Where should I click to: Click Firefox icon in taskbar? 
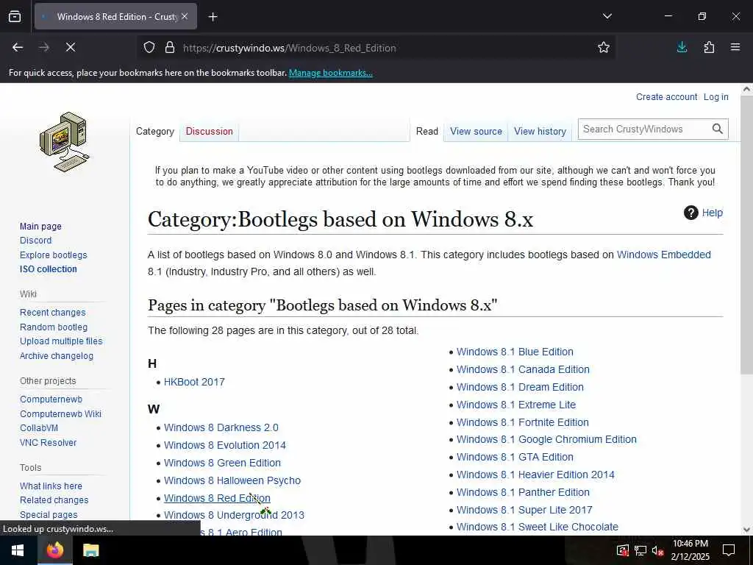(x=54, y=550)
